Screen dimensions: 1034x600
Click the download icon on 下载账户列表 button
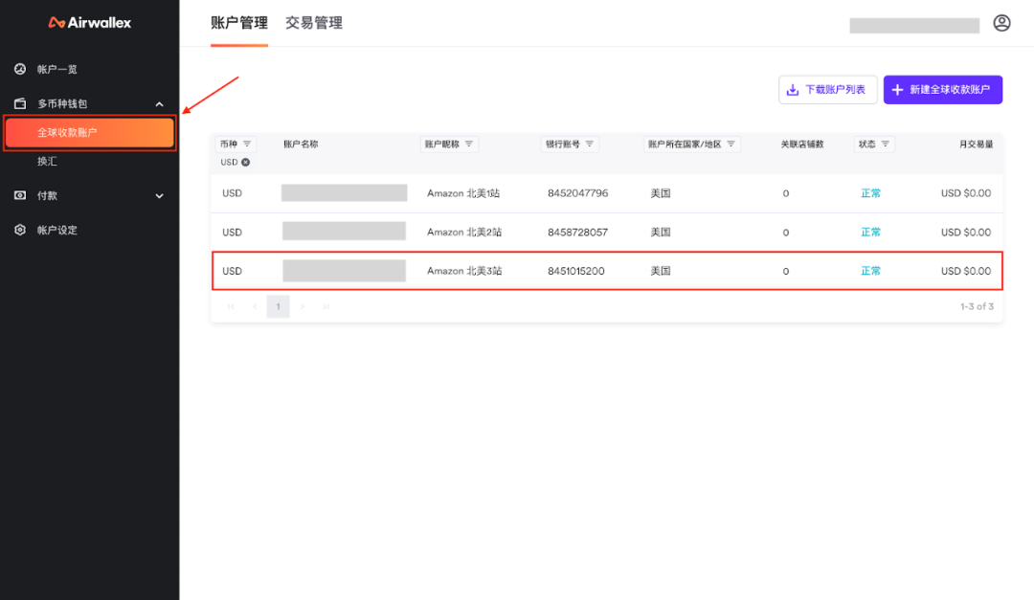[x=793, y=88]
